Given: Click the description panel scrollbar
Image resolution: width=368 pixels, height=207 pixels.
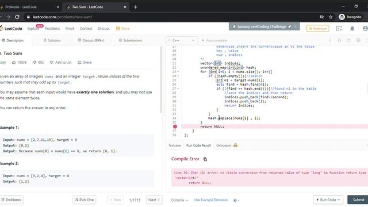Looking at the screenshot, I should [161, 80].
